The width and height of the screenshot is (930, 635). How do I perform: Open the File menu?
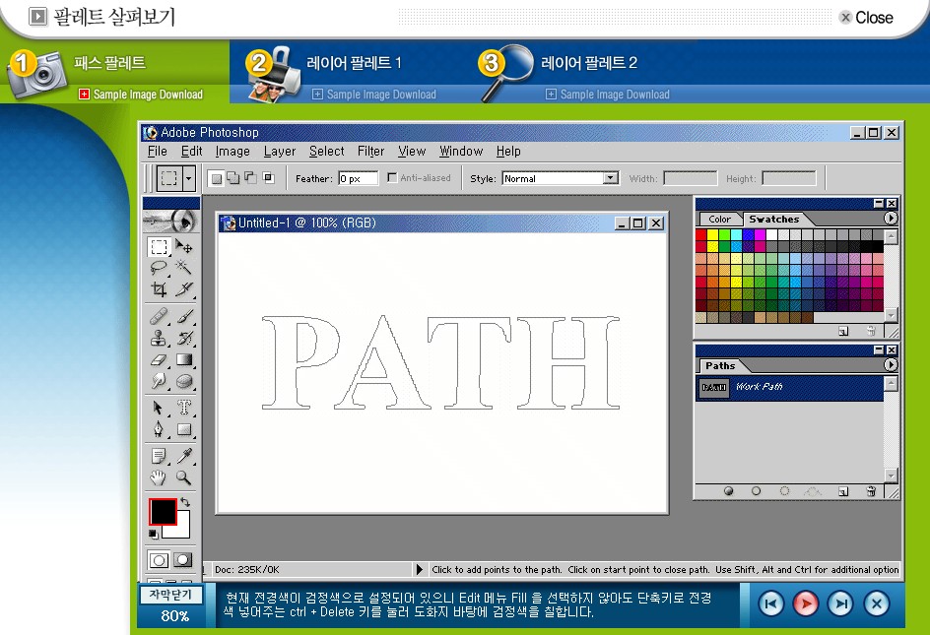158,152
